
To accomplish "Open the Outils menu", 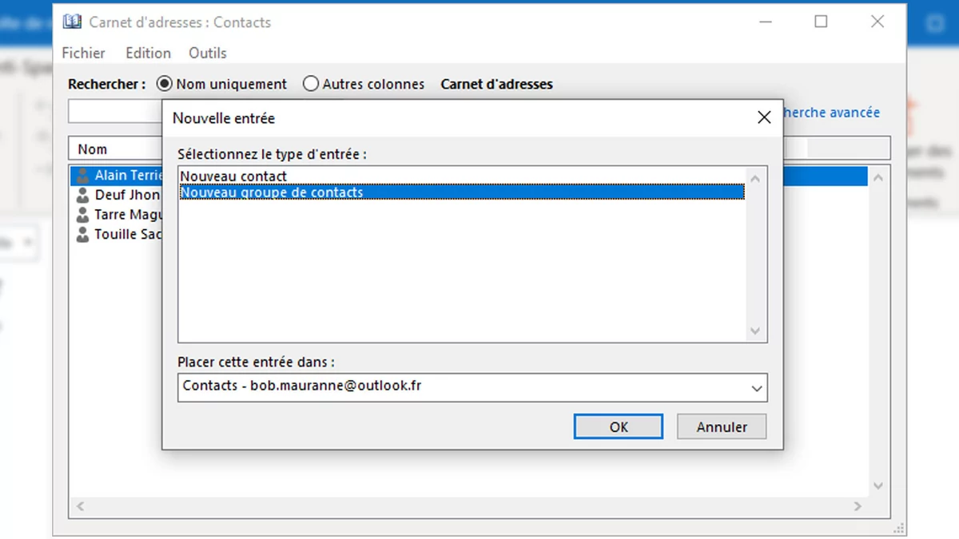I will pyautogui.click(x=207, y=54).
